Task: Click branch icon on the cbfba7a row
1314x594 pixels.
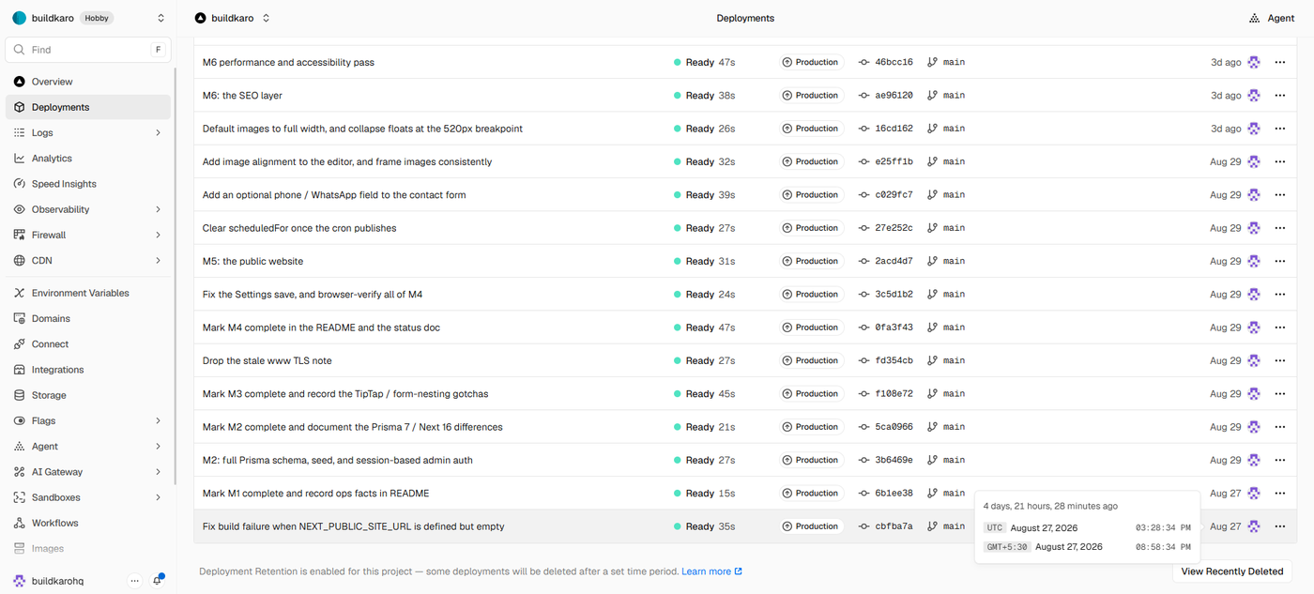Action: tap(932, 526)
